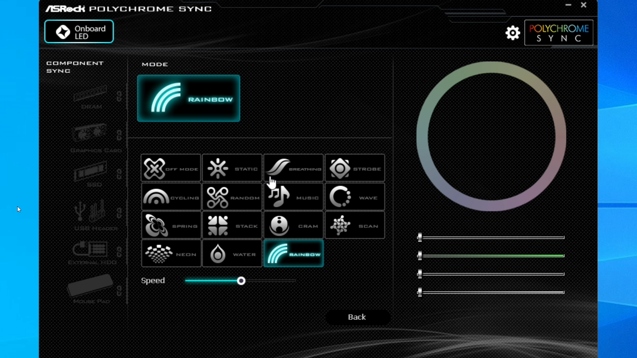Toggle the External HDD sync link
637x358 pixels.
tap(119, 252)
